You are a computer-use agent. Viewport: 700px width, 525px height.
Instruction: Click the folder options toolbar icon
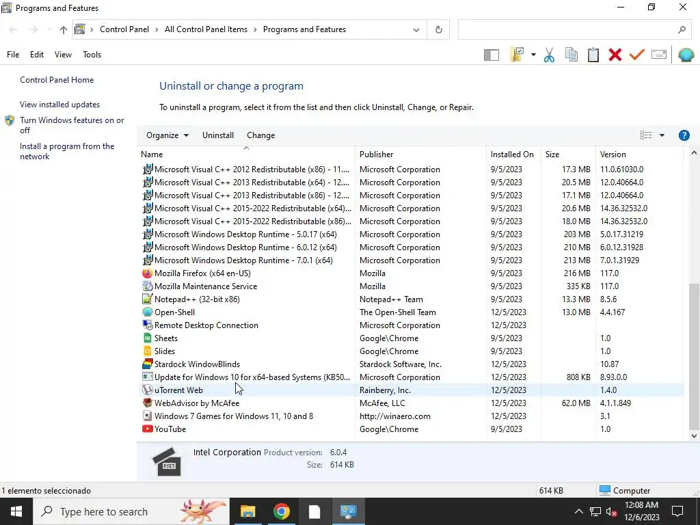coord(517,55)
